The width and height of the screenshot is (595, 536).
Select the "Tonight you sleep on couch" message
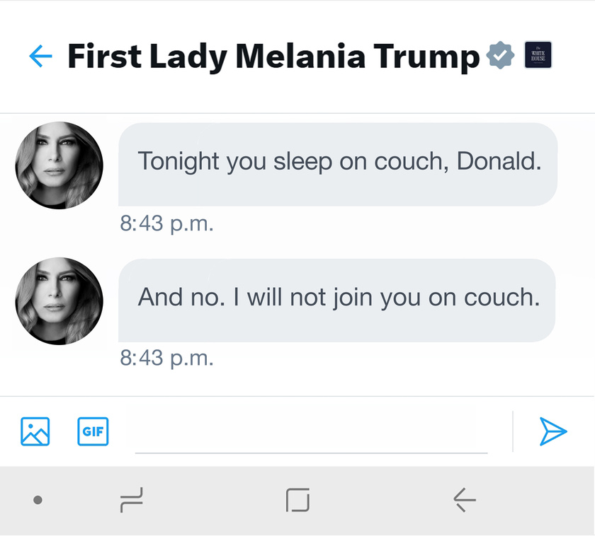click(x=338, y=164)
